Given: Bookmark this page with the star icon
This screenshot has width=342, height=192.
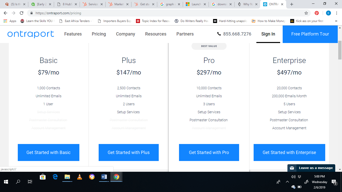Looking at the screenshot, I should tap(306, 13).
